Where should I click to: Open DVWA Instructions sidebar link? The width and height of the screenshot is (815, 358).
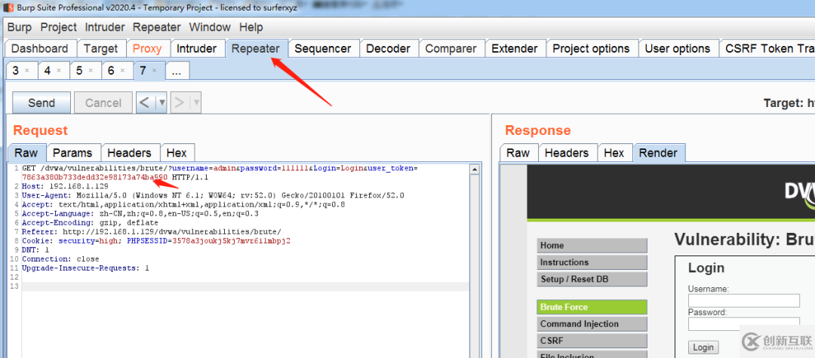(592, 262)
